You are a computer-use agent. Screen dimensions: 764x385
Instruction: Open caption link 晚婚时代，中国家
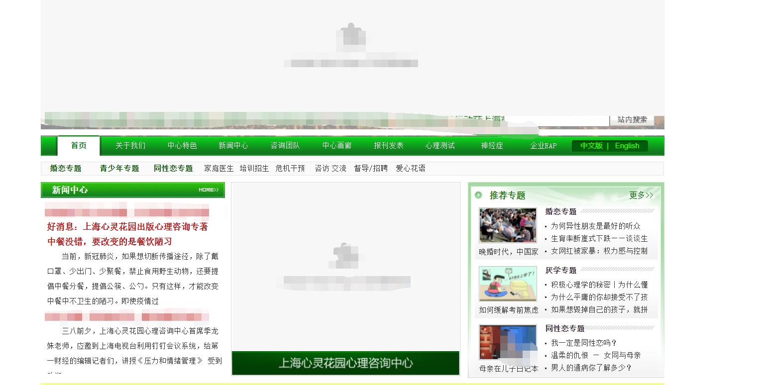click(x=509, y=252)
